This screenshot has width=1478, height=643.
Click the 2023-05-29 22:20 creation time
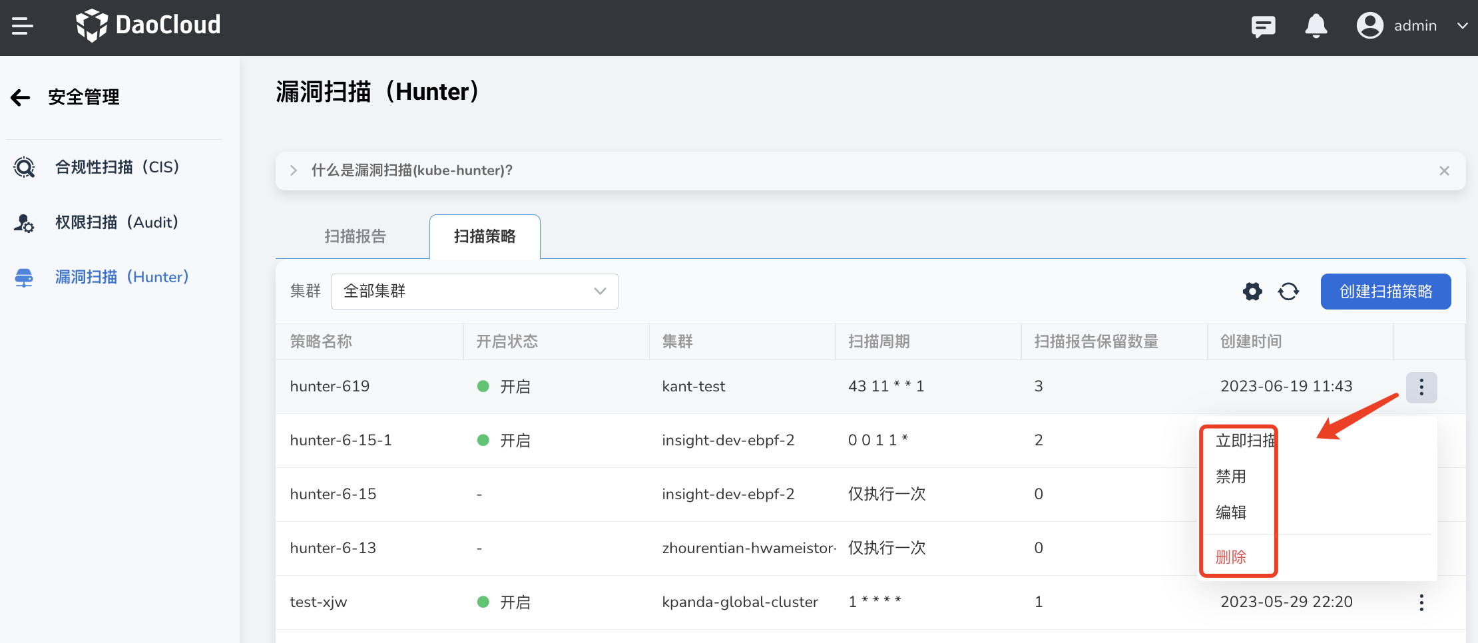tap(1286, 602)
